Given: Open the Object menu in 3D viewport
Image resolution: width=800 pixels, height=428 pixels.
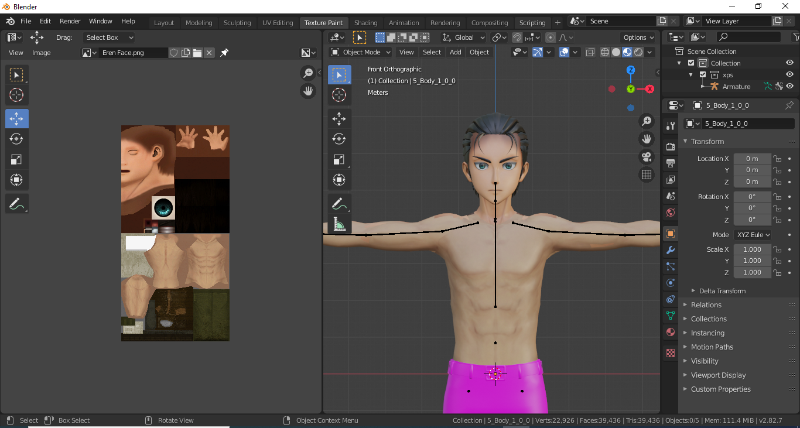Looking at the screenshot, I should (x=479, y=52).
